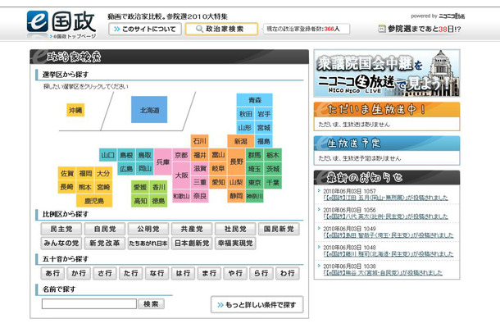Select 群馬 district tile
Screen dimensions: 500x328
(x=254, y=155)
